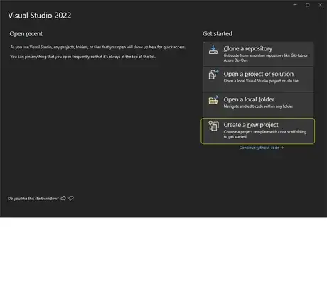Close the Visual Studio 2022 start window

coord(321,5)
